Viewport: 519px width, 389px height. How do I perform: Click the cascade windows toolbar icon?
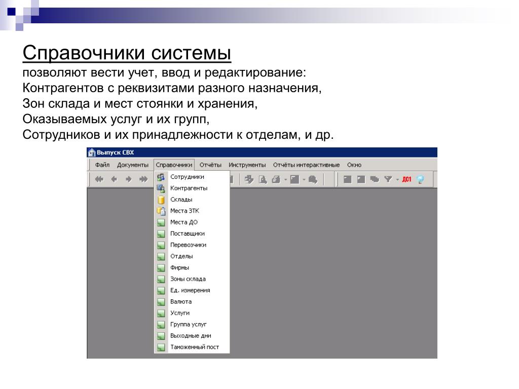click(375, 180)
